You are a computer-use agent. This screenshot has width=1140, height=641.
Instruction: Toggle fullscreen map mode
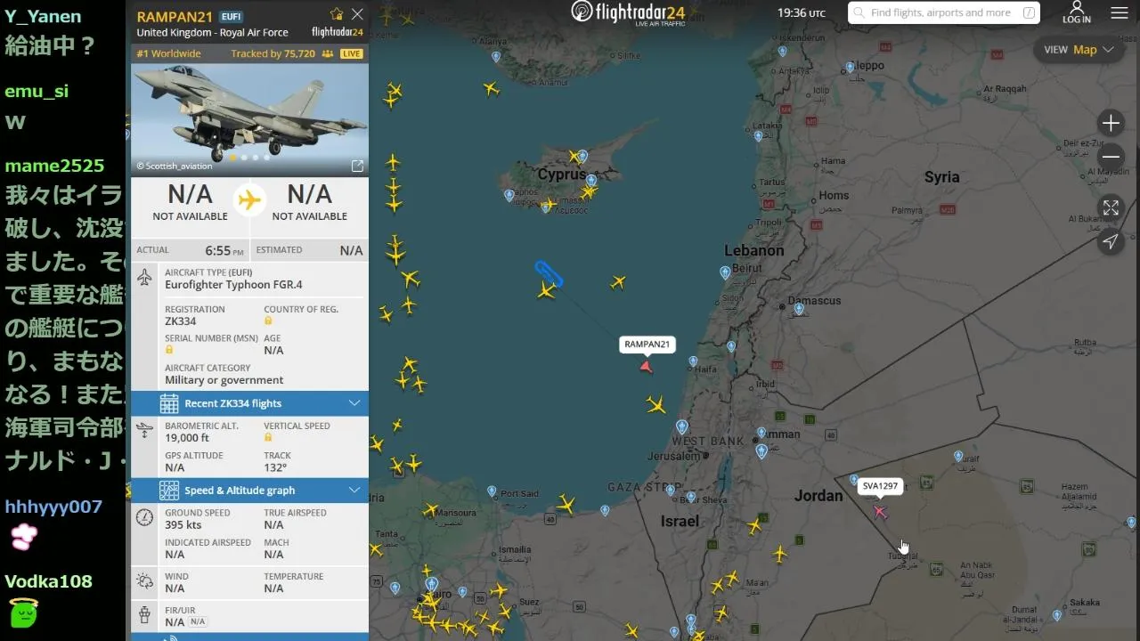(x=1111, y=207)
